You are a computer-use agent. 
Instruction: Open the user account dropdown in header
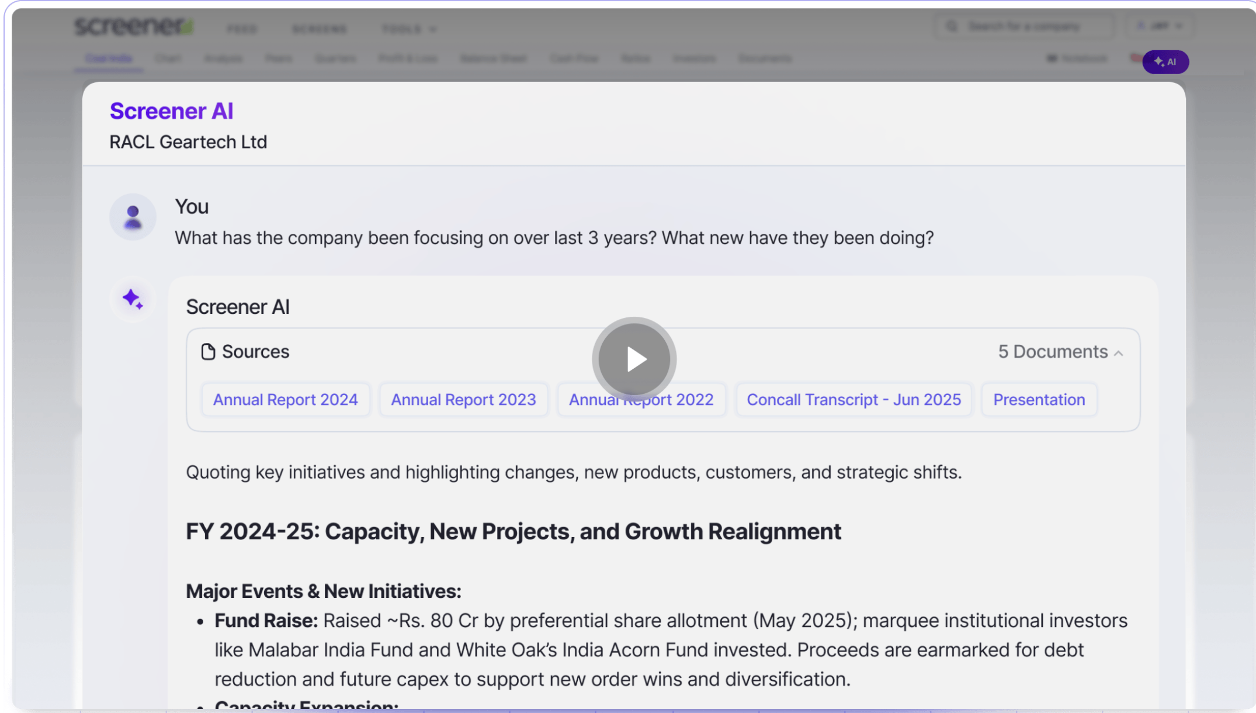coord(1160,26)
